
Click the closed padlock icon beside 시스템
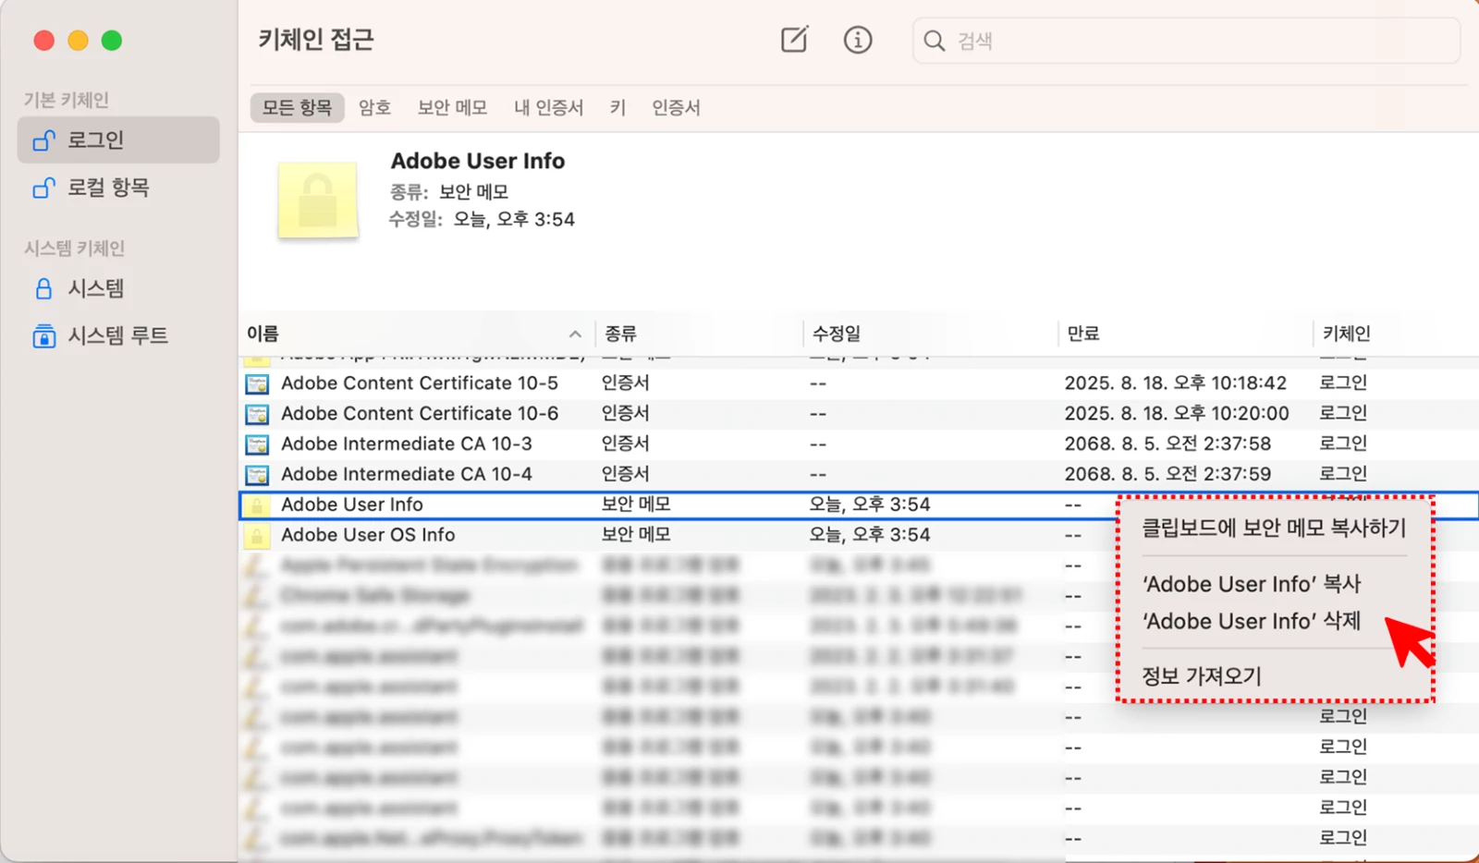43,289
